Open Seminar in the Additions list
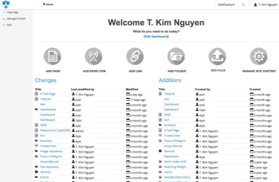 [x=169, y=151]
